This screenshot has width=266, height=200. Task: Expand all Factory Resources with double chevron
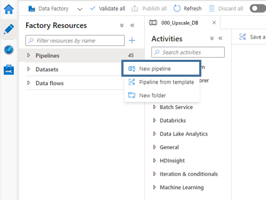122,25
